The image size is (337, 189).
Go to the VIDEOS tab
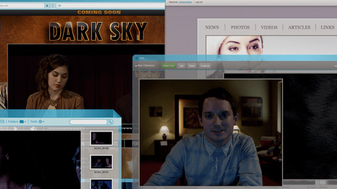(269, 27)
